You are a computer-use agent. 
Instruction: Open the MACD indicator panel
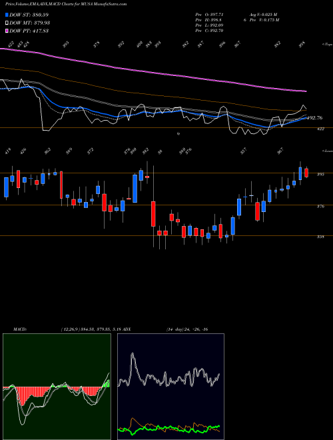pyautogui.click(x=57, y=387)
